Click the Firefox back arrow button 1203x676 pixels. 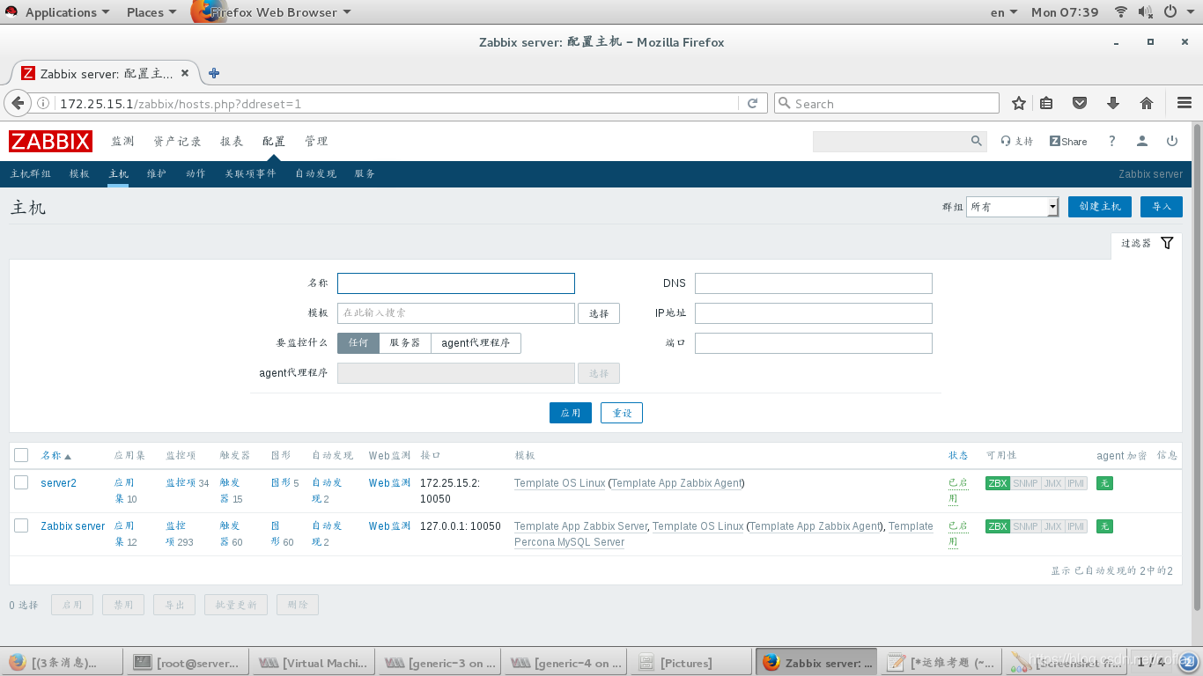pyautogui.click(x=18, y=103)
